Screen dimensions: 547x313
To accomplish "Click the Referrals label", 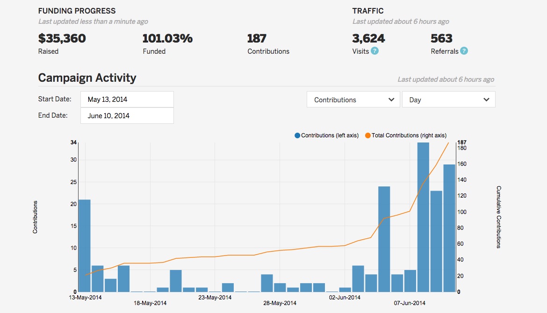I will pos(445,51).
